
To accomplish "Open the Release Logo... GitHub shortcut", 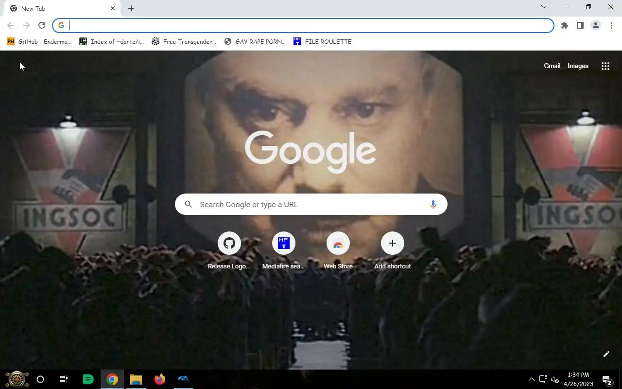I will tap(229, 251).
